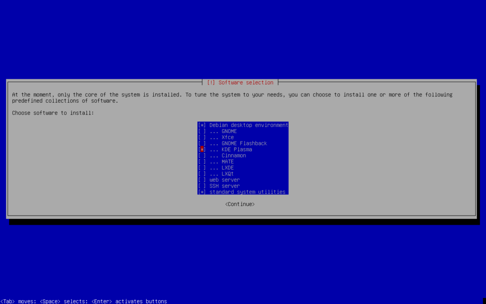Screen dimensions: 486x304
Task: Enable the SSH server checkbox
Action: [202, 186]
